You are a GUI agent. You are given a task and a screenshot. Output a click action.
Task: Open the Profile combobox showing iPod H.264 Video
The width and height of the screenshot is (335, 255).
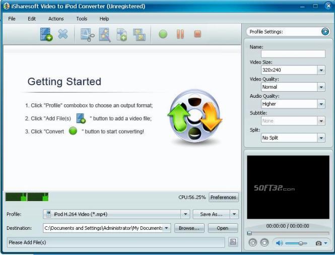point(116,214)
